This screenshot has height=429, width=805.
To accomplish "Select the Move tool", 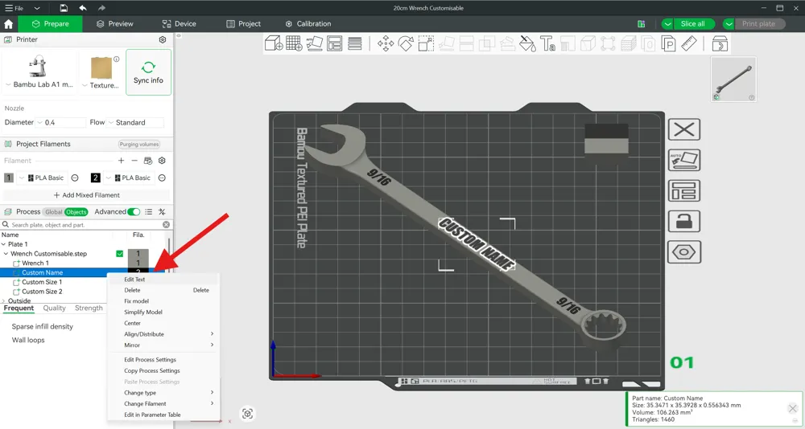I will coord(386,43).
